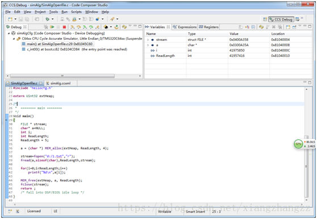Click the green Resume button in Debug view
The height and width of the screenshot is (219, 317).
pyautogui.click(x=52, y=27)
